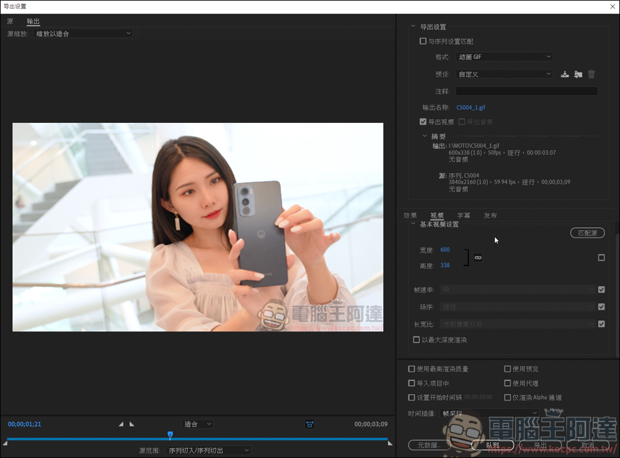Screen dimensions: 620x458
Task: Open the source range dropdown
Action: 208,451
